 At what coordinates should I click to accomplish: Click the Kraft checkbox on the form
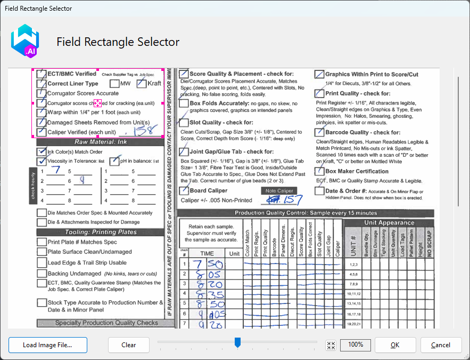click(x=142, y=84)
